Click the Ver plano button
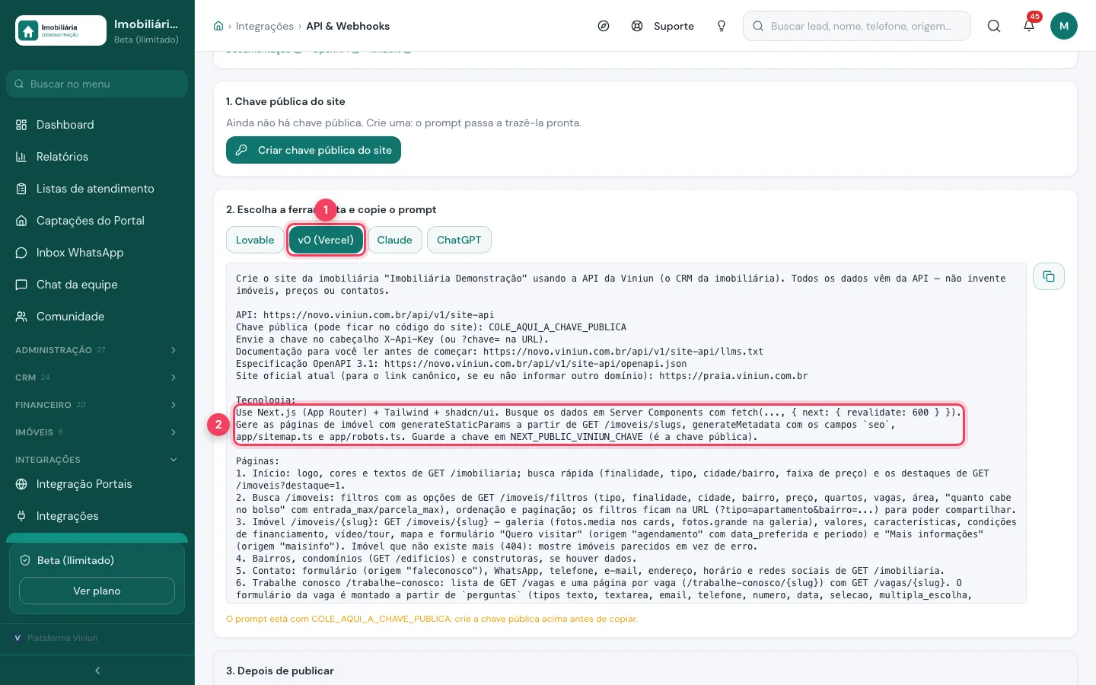Screen dimensions: 1096x685 pos(97,591)
